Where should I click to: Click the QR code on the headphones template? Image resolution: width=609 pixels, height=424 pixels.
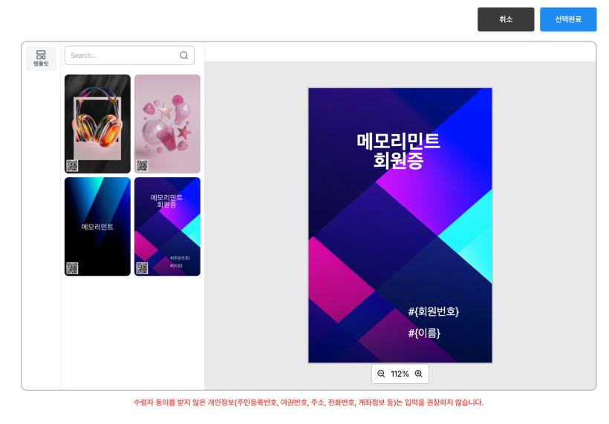coord(72,165)
